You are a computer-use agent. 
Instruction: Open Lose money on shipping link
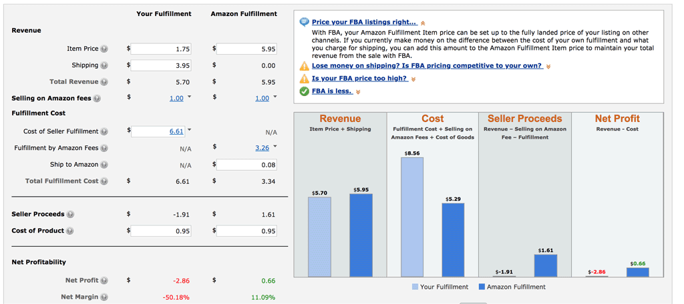[x=427, y=66]
